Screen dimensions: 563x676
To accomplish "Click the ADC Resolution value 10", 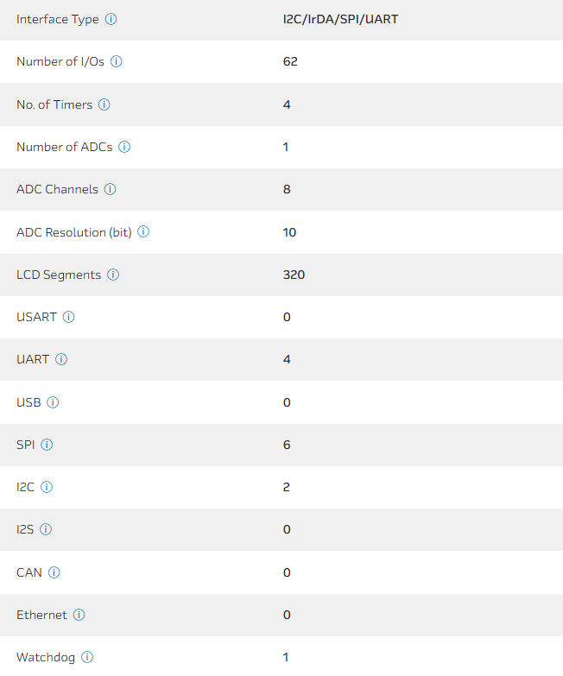I will [289, 232].
